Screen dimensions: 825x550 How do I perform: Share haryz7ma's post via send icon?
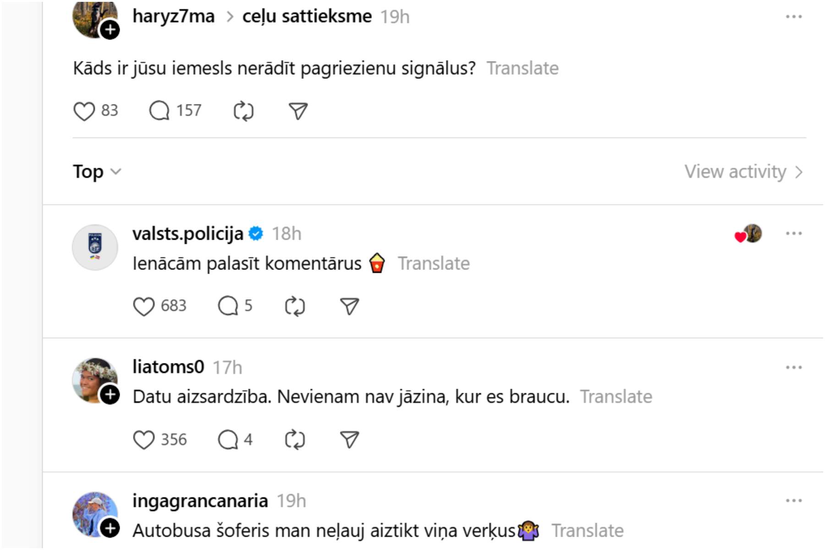[298, 111]
